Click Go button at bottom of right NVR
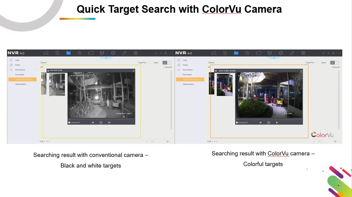 [335, 141]
